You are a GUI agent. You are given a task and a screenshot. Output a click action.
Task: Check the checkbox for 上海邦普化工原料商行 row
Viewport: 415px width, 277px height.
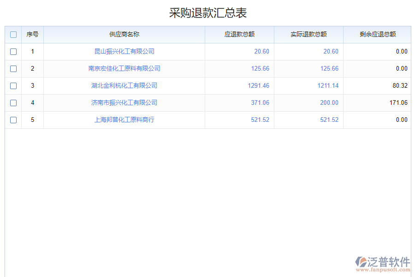coord(13,120)
